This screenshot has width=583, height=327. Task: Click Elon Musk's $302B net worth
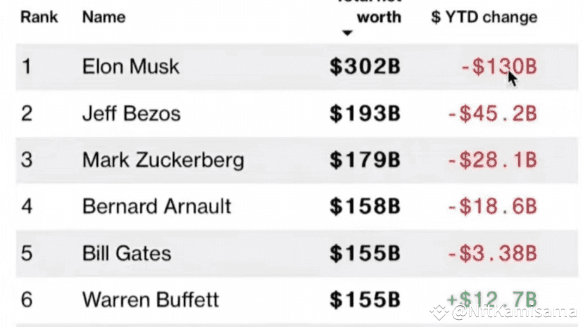tap(365, 66)
